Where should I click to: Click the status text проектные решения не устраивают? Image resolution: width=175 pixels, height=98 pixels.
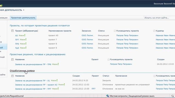pos(132,85)
